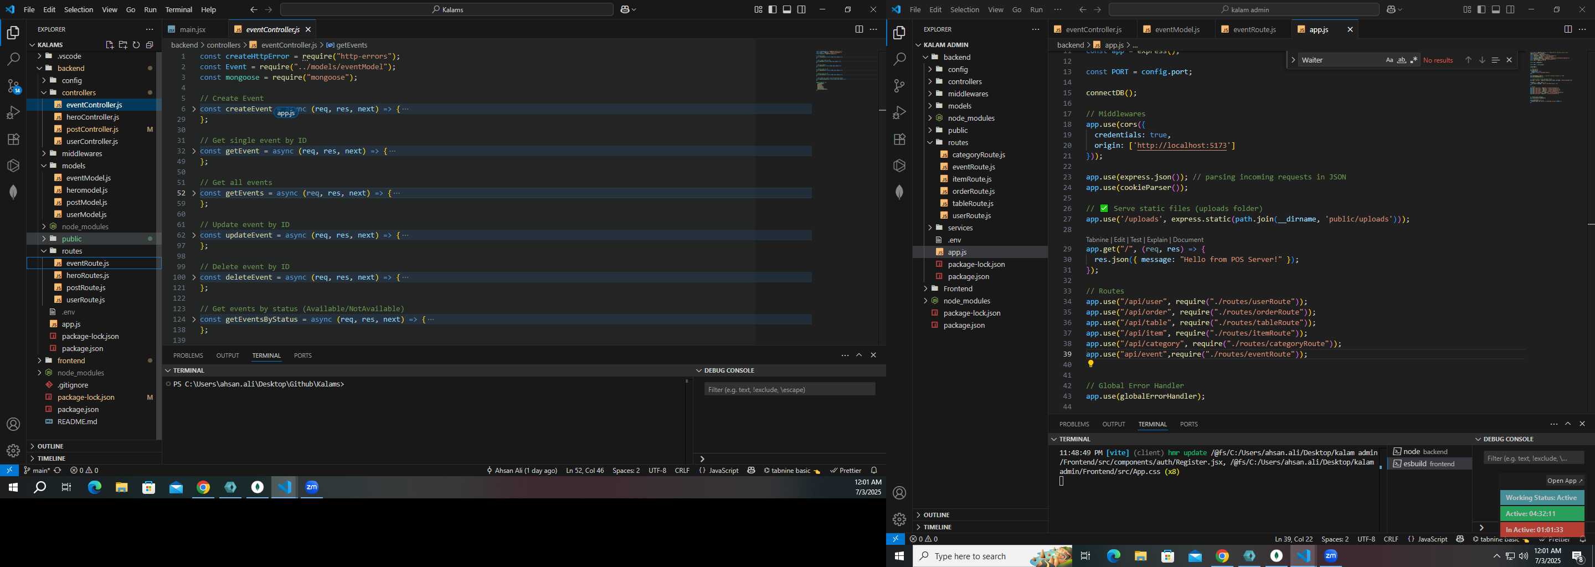Toggle secondary sidebar in Kalams title bar
The image size is (1595, 567).
[802, 9]
